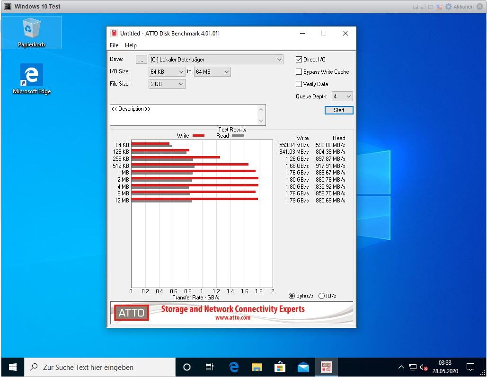Viewport: 487px width, 377px height.
Task: Launch Edge from the taskbar
Action: [234, 368]
